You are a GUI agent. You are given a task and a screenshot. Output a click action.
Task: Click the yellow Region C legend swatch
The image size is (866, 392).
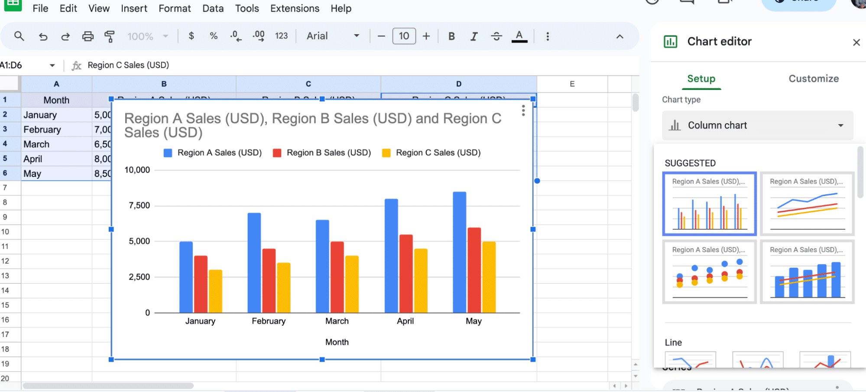386,153
